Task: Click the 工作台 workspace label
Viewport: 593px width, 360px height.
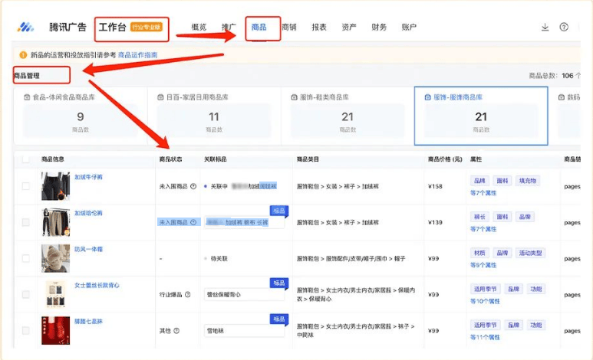Action: coord(112,28)
